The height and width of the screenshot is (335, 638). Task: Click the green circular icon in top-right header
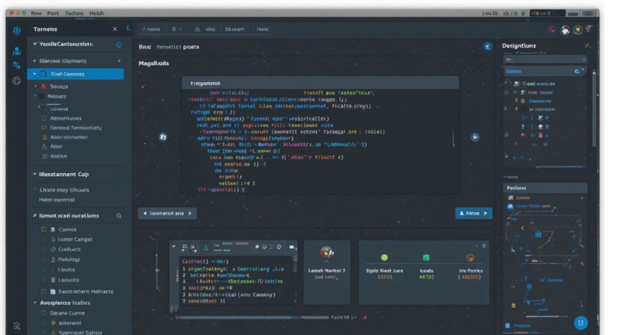coord(577,30)
